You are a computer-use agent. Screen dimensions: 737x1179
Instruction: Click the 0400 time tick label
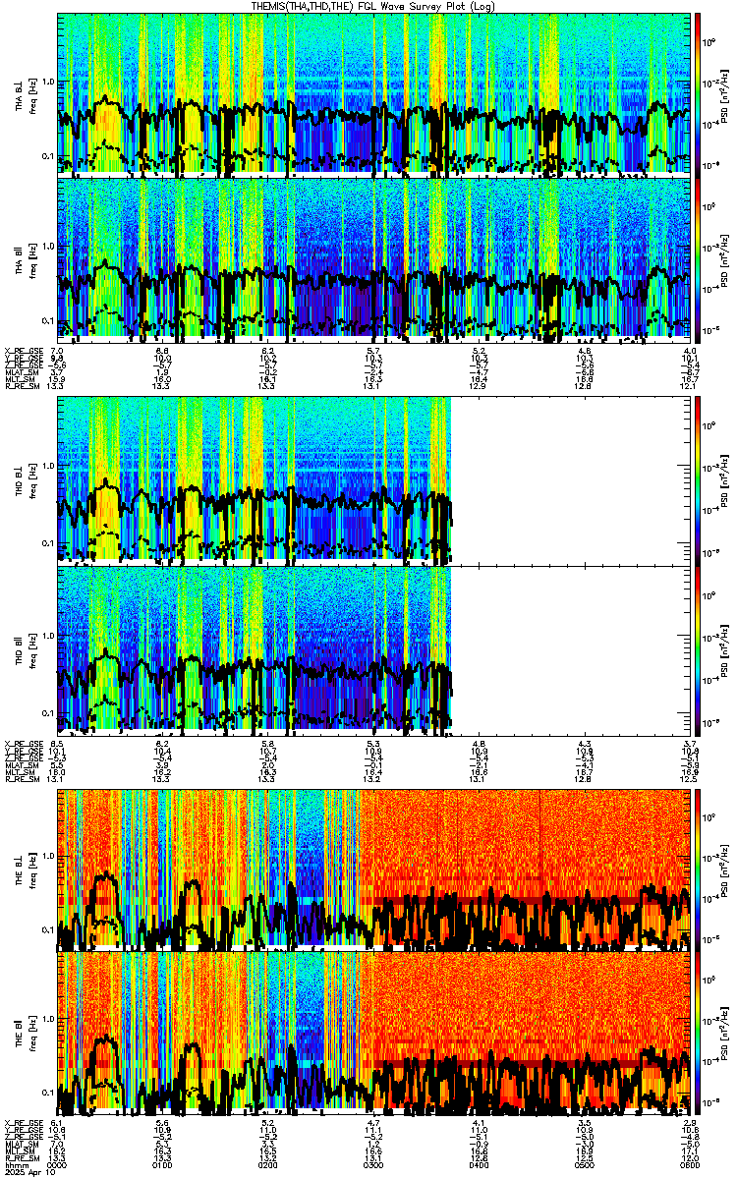coord(480,1165)
